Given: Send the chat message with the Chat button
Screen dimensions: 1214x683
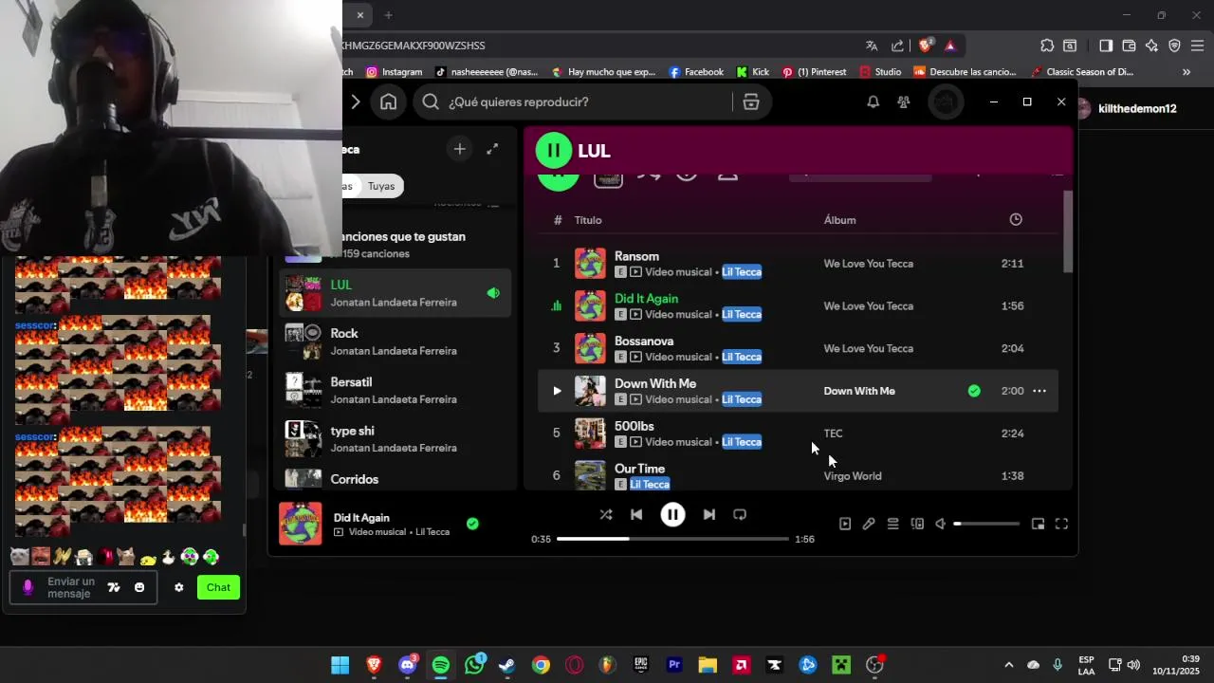Looking at the screenshot, I should tap(218, 587).
